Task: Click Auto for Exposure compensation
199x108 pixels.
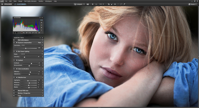Action: (x=39, y=43)
